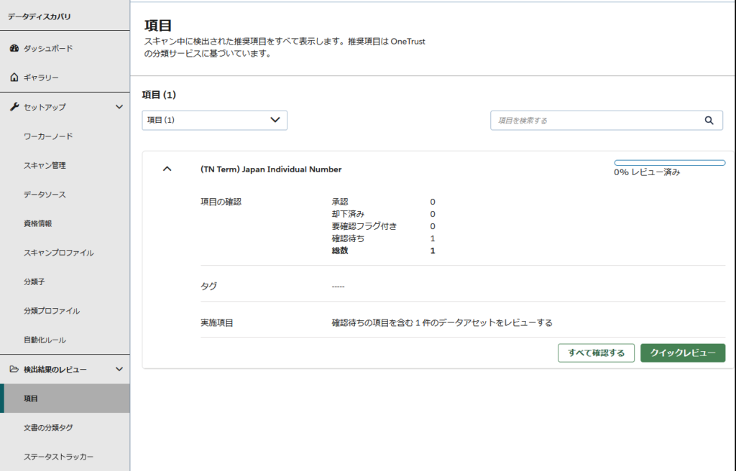Screen dimensions: 736x471
Task: Click the folder icon beside 検出結果のレビュー
Action: click(14, 369)
